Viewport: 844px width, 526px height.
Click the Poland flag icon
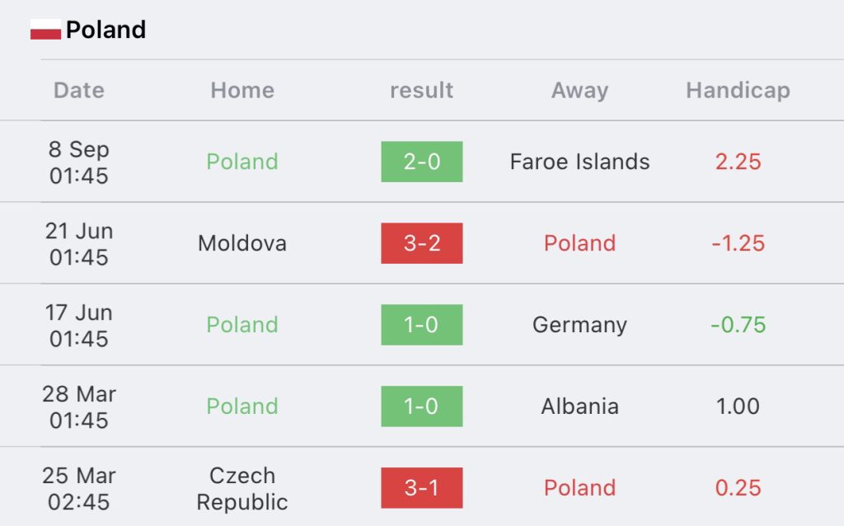[45, 29]
